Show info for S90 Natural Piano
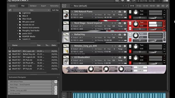175x98 pixels. click(125, 12)
